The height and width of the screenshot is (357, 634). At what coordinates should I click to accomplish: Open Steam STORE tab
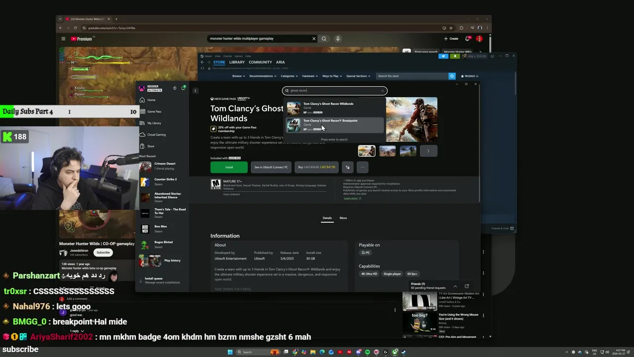click(219, 62)
